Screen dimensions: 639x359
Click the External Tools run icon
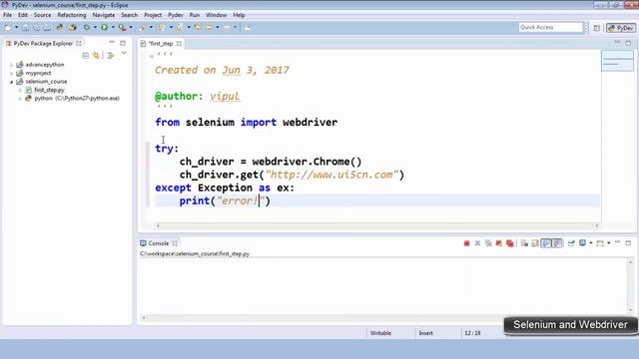pos(122,27)
